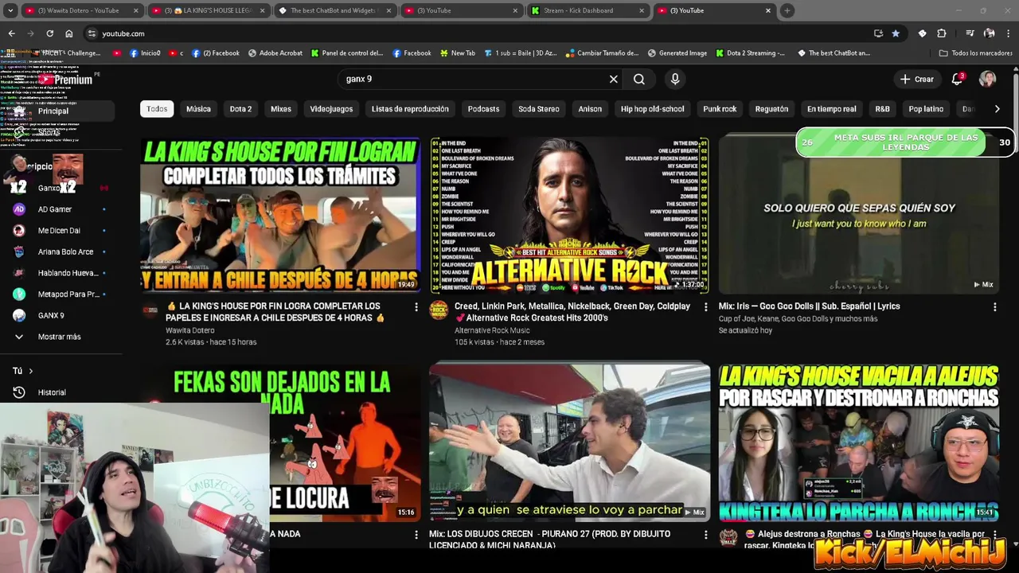
Task: Select the Todos filter chip
Action: pyautogui.click(x=157, y=109)
